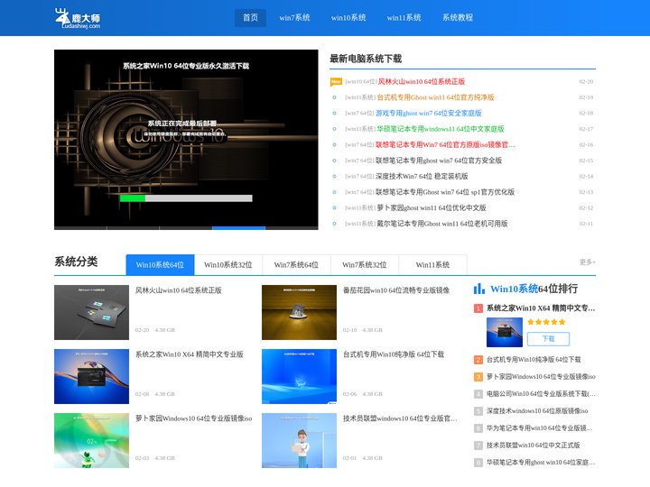Click the 风林火山win10 grey thumbnail

91,312
